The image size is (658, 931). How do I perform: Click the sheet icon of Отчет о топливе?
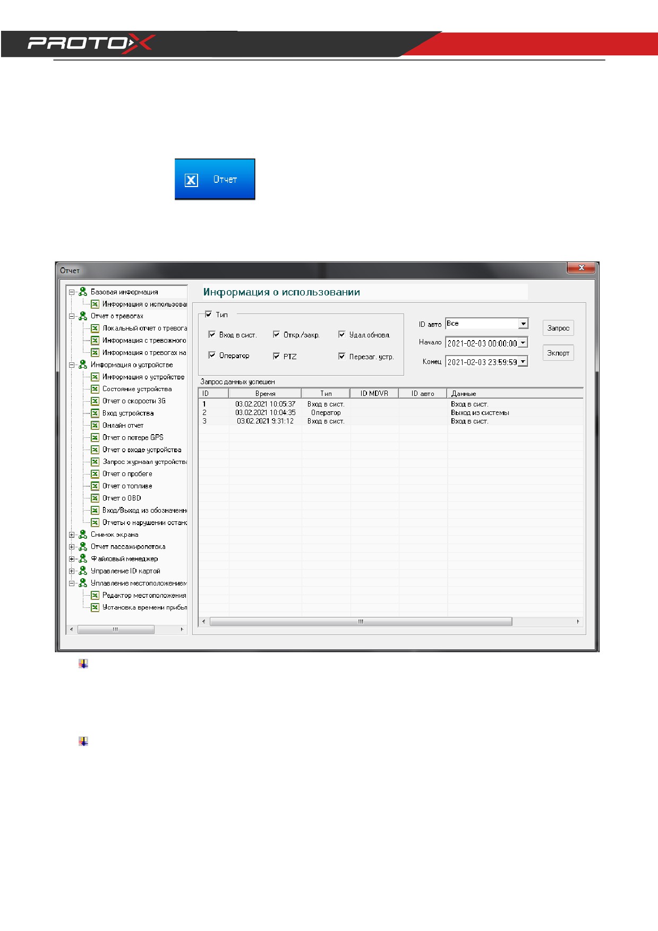tap(95, 486)
